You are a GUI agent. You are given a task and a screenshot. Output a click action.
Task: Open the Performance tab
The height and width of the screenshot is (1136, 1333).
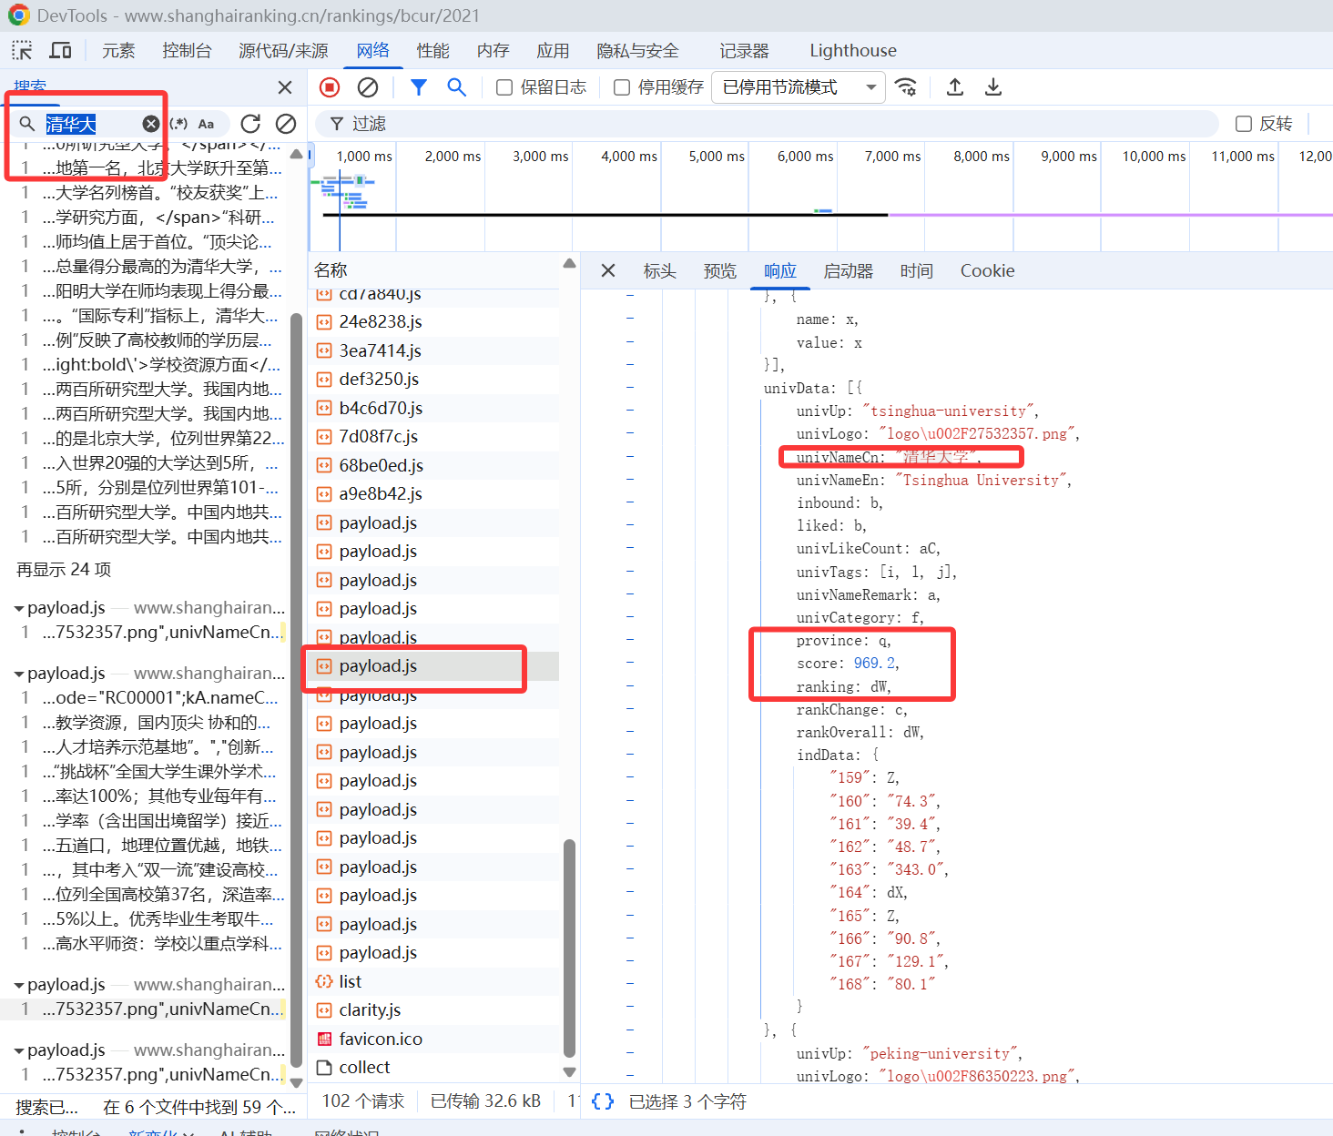coord(432,50)
